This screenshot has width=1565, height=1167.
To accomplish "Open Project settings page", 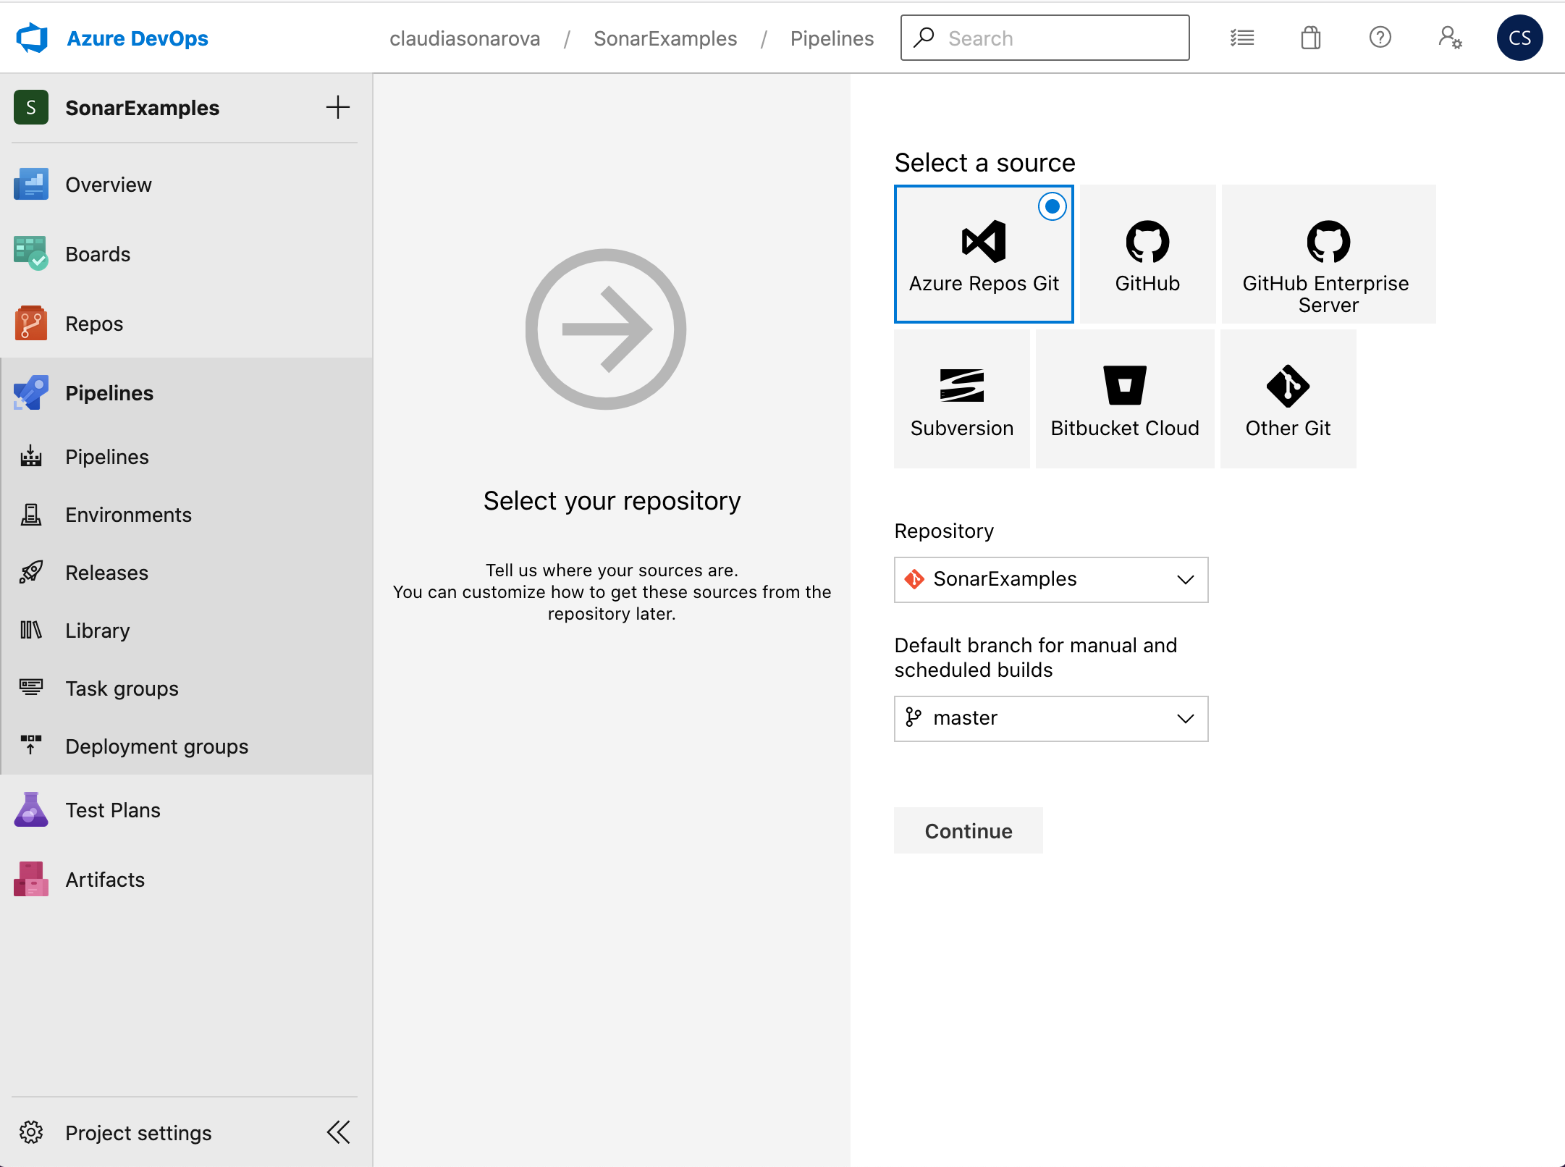I will [x=138, y=1133].
